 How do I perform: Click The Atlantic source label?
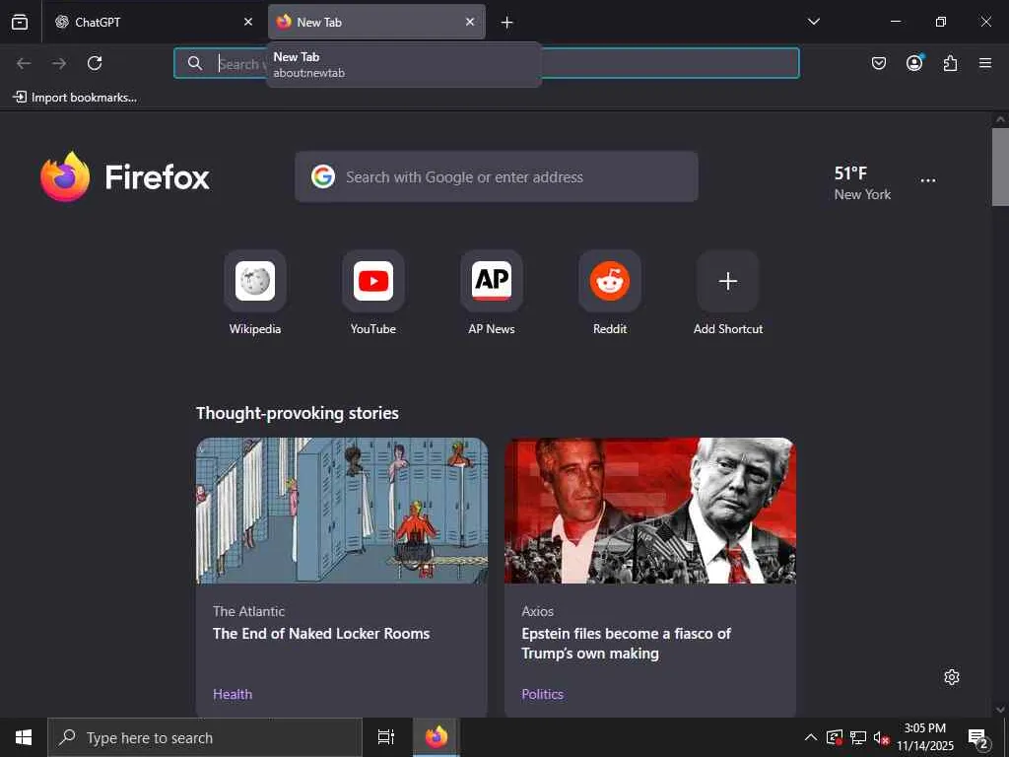(248, 611)
